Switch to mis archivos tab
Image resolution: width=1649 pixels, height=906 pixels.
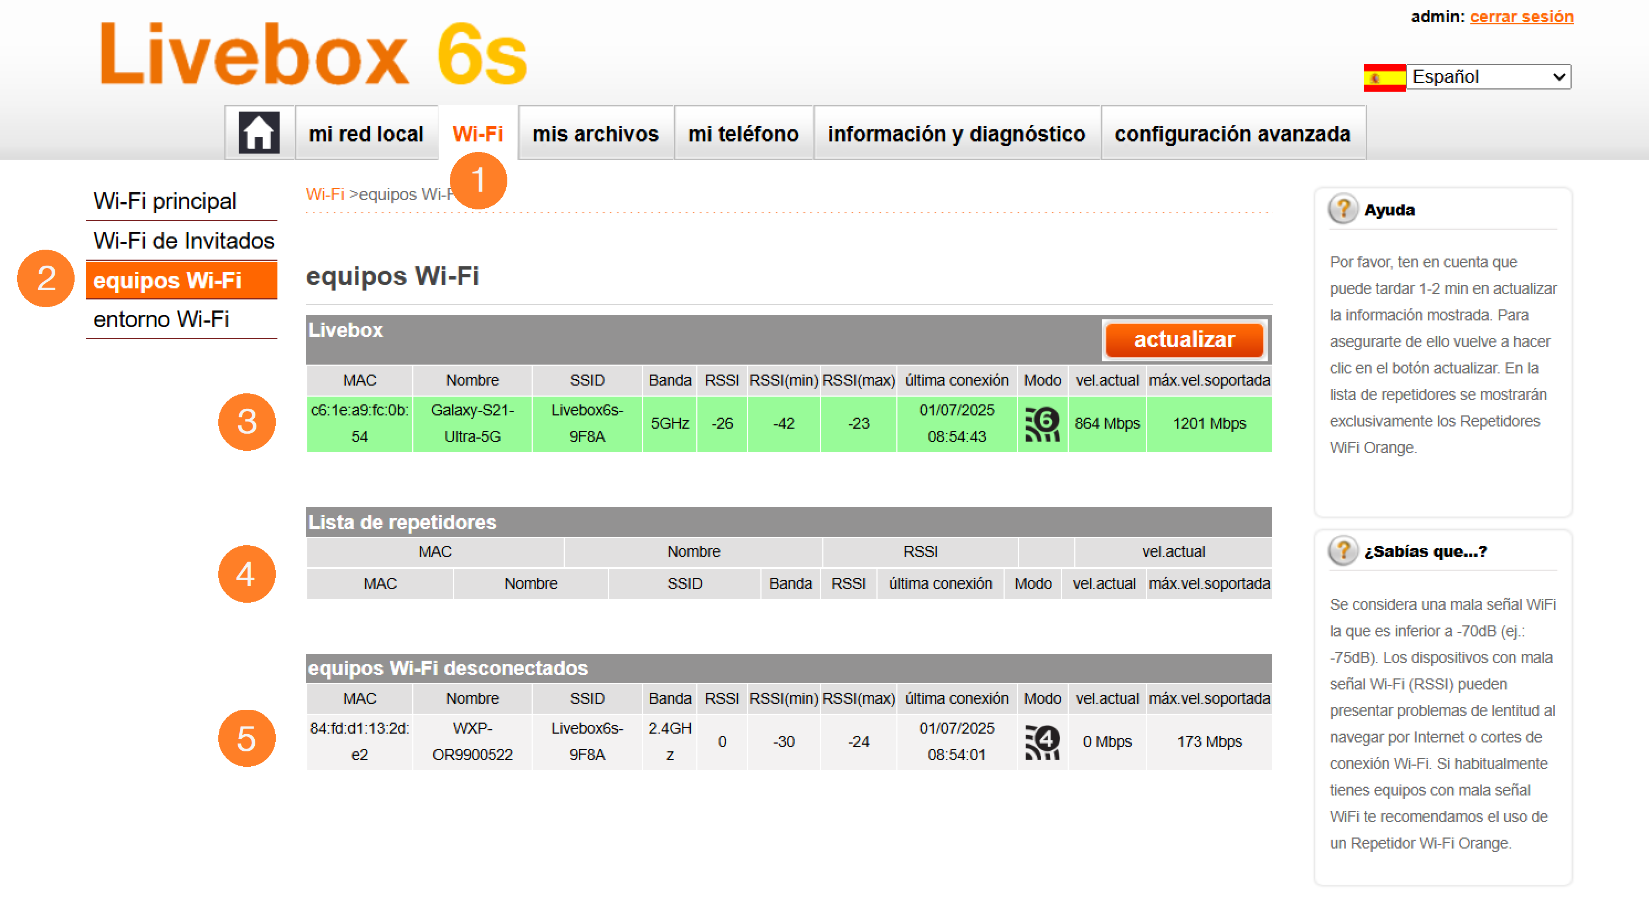[x=595, y=134]
